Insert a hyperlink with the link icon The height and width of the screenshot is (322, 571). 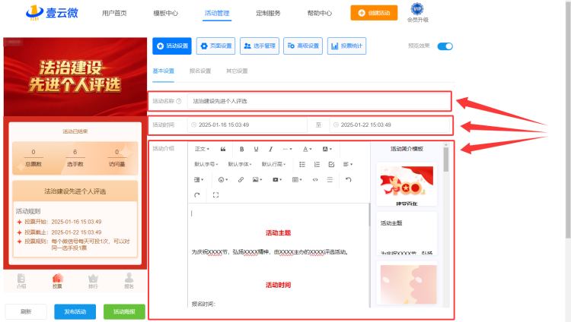(x=241, y=179)
